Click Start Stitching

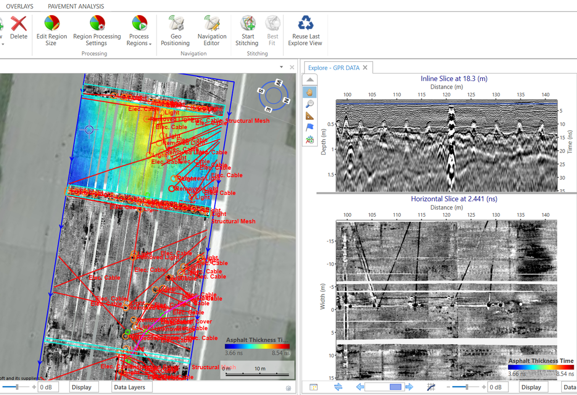pyautogui.click(x=247, y=31)
